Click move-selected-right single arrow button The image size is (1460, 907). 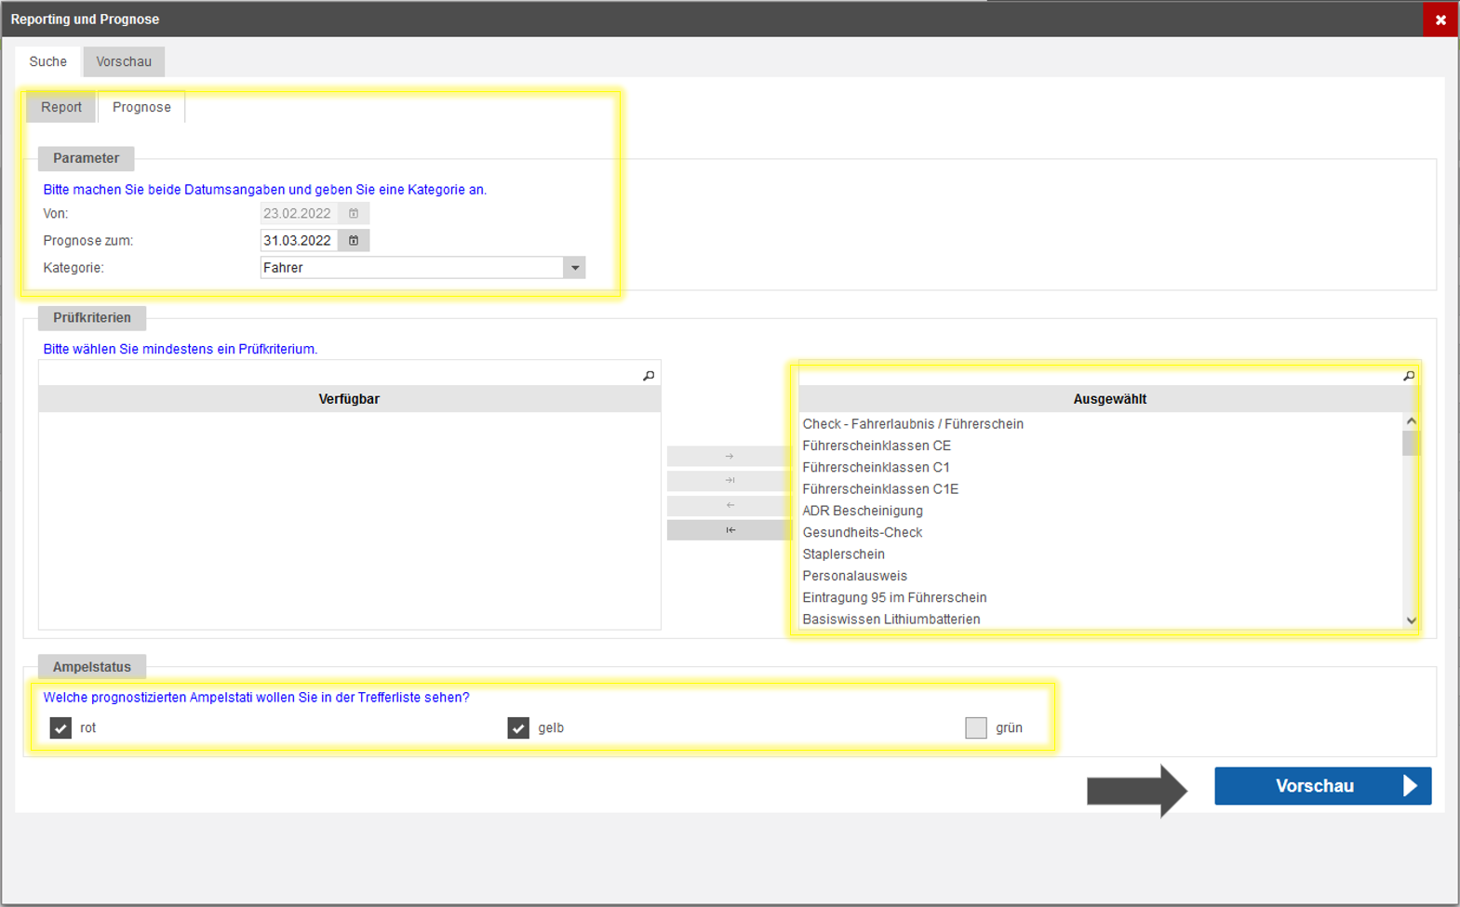[730, 456]
